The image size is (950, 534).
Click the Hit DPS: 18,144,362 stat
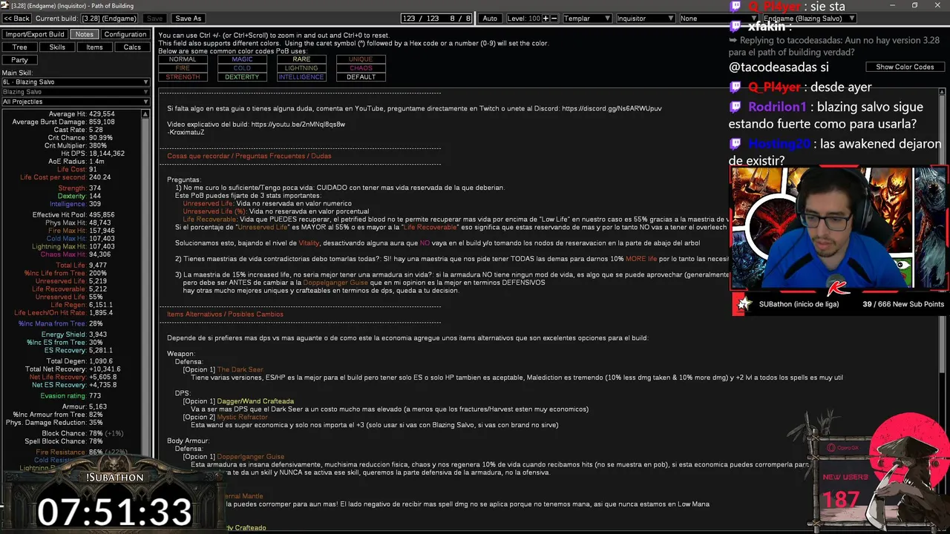click(92, 154)
